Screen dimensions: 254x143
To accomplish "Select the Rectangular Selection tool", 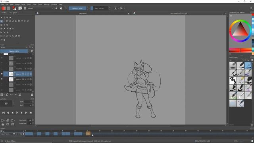I will click(x=2, y=36).
